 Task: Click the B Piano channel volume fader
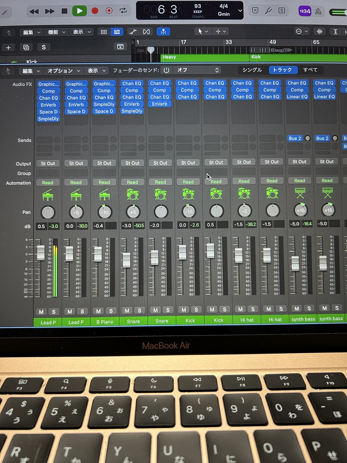98,254
